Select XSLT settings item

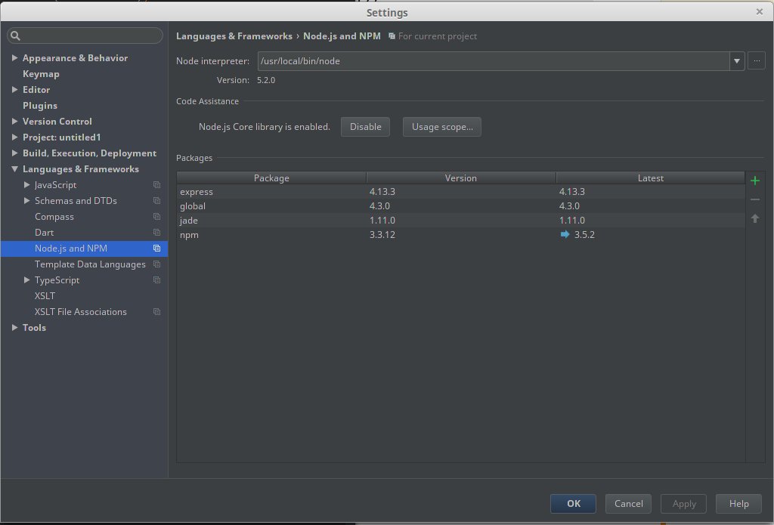[x=45, y=295]
